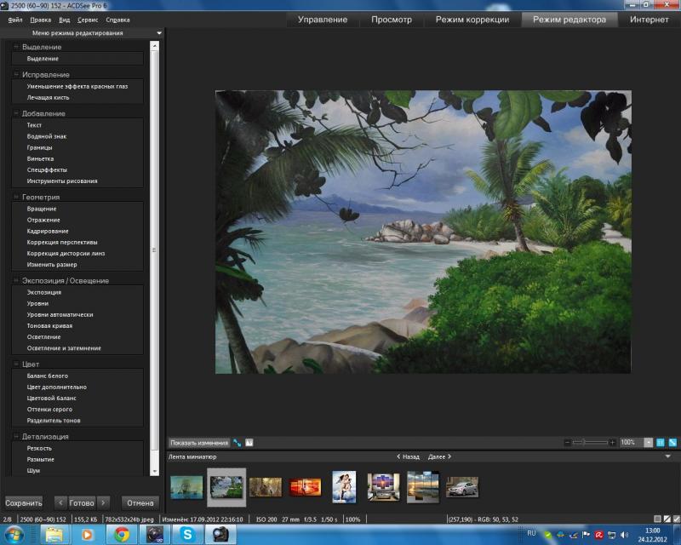This screenshot has width=681, height=545.
Task: Click the zoom in plus icon
Action: (612, 443)
